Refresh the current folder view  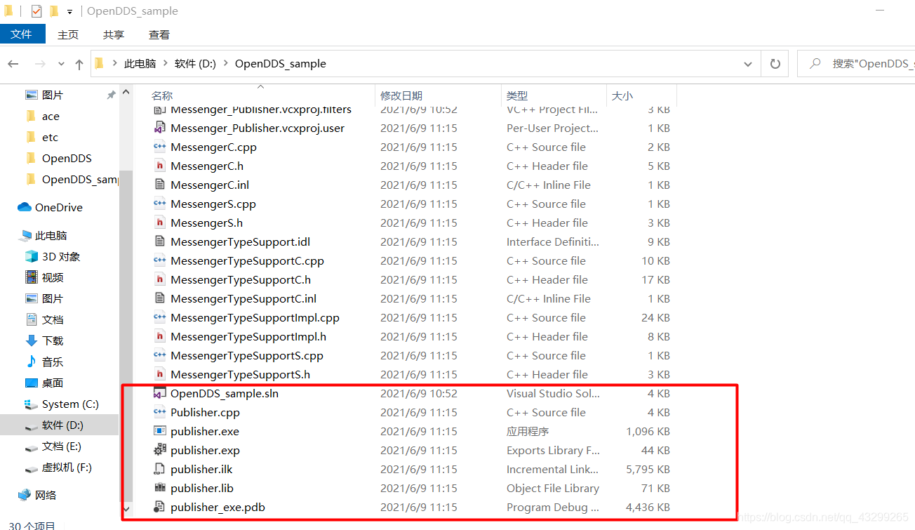coord(775,64)
